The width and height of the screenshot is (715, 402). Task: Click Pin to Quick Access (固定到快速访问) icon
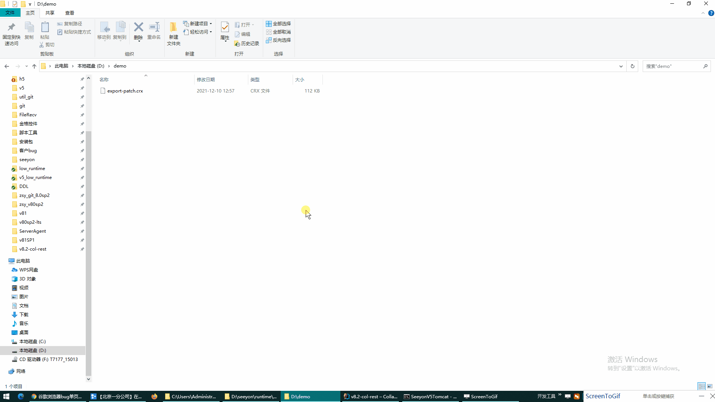(11, 34)
